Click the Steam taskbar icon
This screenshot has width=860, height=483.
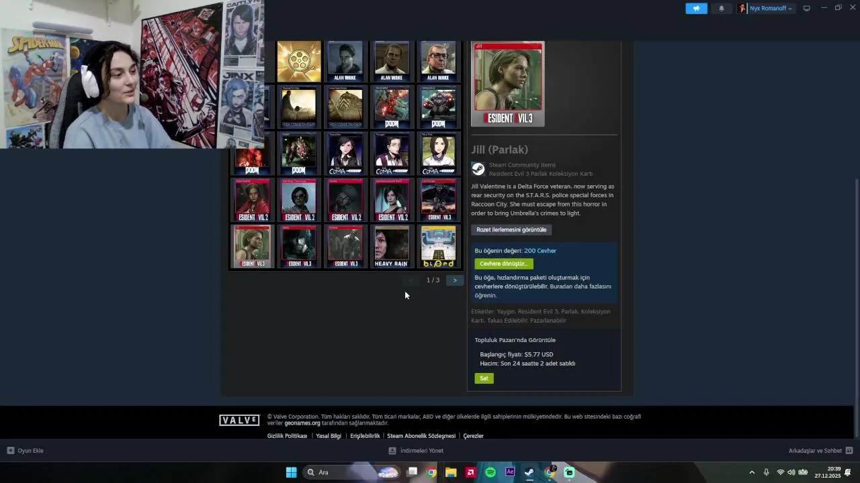pos(529,472)
